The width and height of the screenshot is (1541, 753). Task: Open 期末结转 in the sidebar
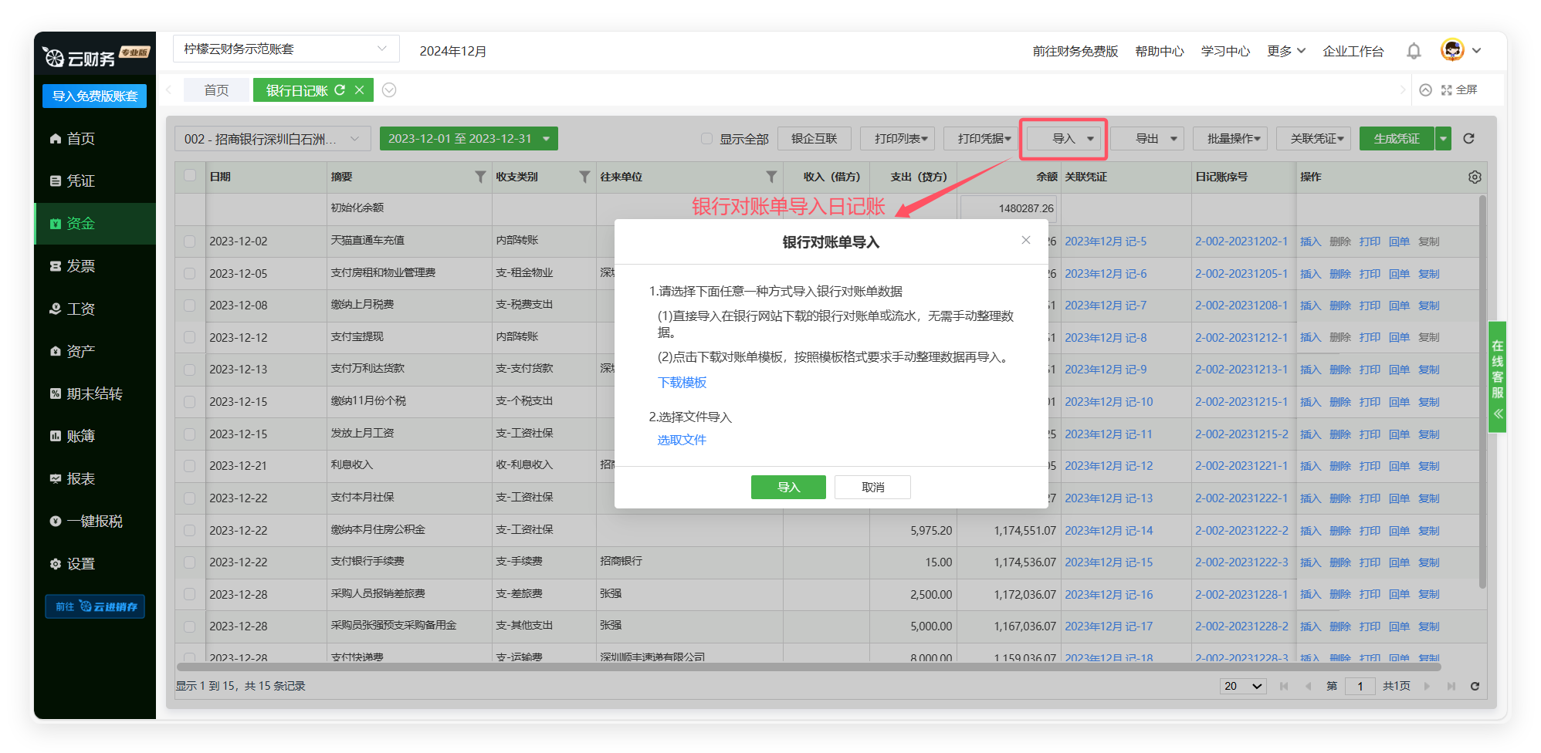(x=94, y=393)
